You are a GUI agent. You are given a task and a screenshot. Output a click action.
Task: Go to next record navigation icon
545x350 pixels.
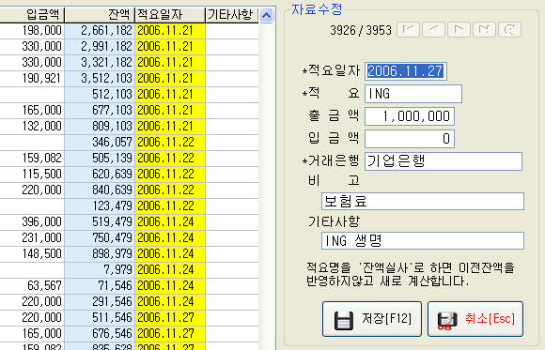click(x=459, y=30)
